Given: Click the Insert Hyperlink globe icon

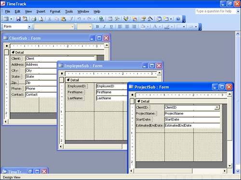Looking at the screenshot, I should pyautogui.click(x=102, y=19).
